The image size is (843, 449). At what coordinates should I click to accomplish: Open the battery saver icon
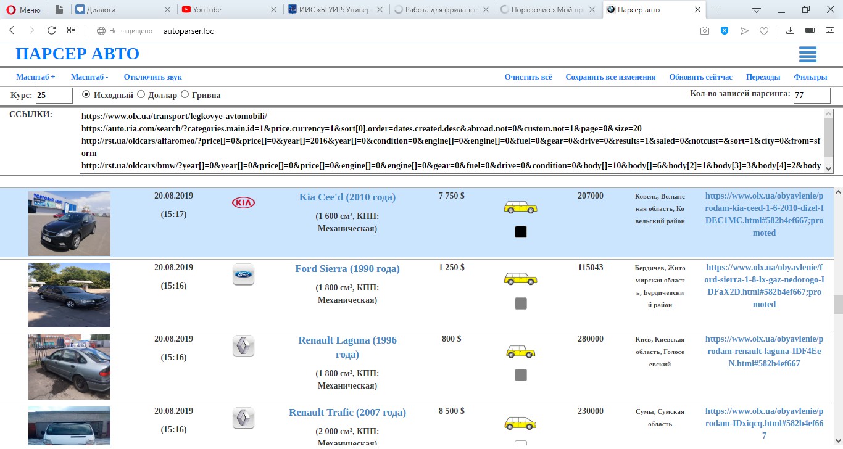810,31
